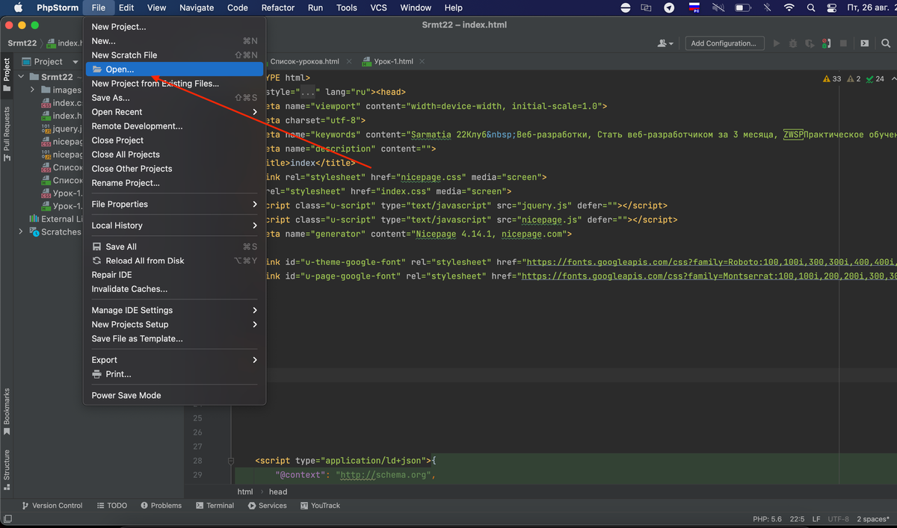897x528 pixels.
Task: Expand File Properties submenu
Action: [174, 204]
